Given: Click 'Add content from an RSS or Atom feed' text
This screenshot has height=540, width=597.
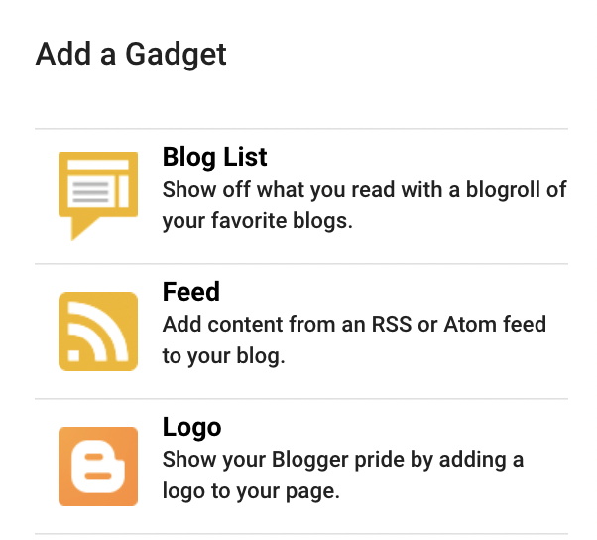Looking at the screenshot, I should [354, 325].
